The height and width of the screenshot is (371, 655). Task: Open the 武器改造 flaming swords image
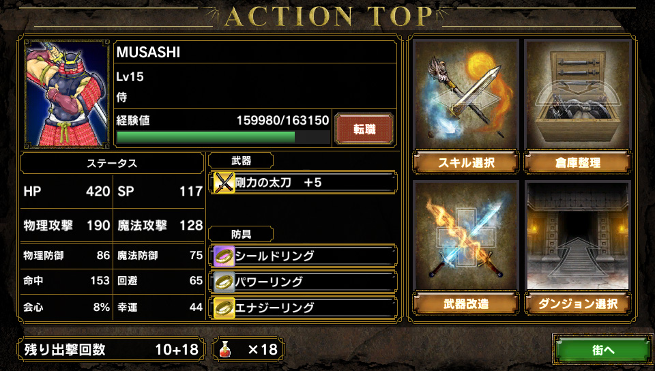(466, 236)
